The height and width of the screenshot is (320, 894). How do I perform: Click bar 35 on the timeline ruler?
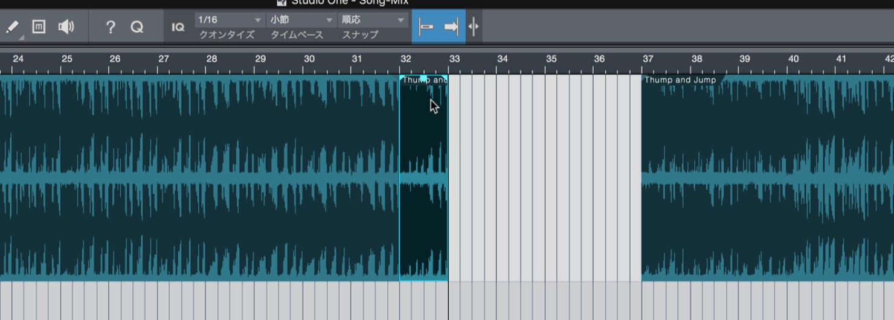tap(551, 59)
